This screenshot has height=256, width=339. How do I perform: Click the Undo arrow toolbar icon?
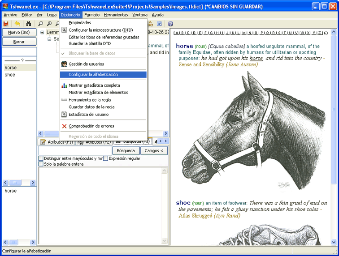point(17,24)
